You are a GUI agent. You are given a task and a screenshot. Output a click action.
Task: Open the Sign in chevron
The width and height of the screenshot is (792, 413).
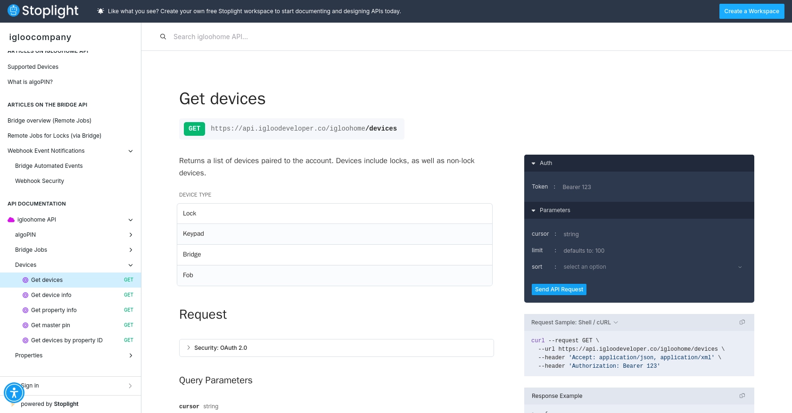click(x=130, y=386)
